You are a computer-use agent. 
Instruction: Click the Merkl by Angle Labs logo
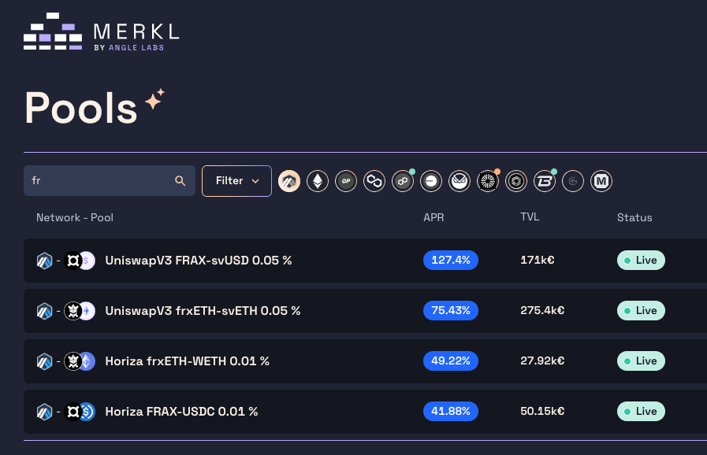pos(102,31)
